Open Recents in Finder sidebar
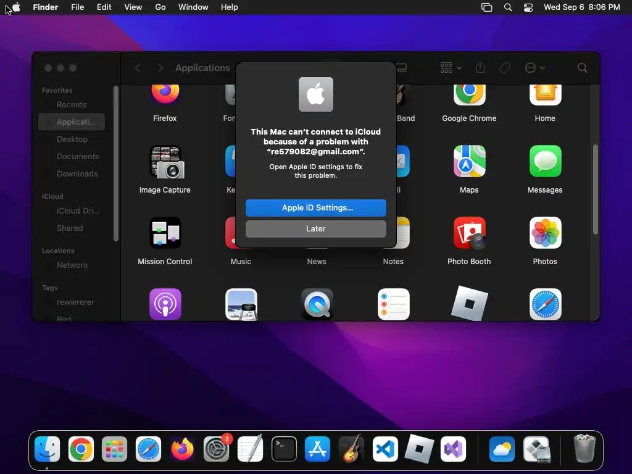 [72, 105]
